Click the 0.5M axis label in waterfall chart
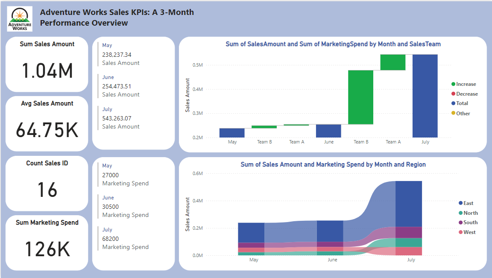 click(198, 65)
